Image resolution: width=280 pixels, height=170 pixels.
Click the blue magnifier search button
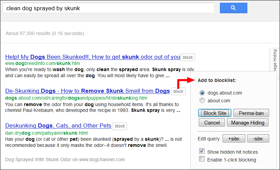coord(233,8)
